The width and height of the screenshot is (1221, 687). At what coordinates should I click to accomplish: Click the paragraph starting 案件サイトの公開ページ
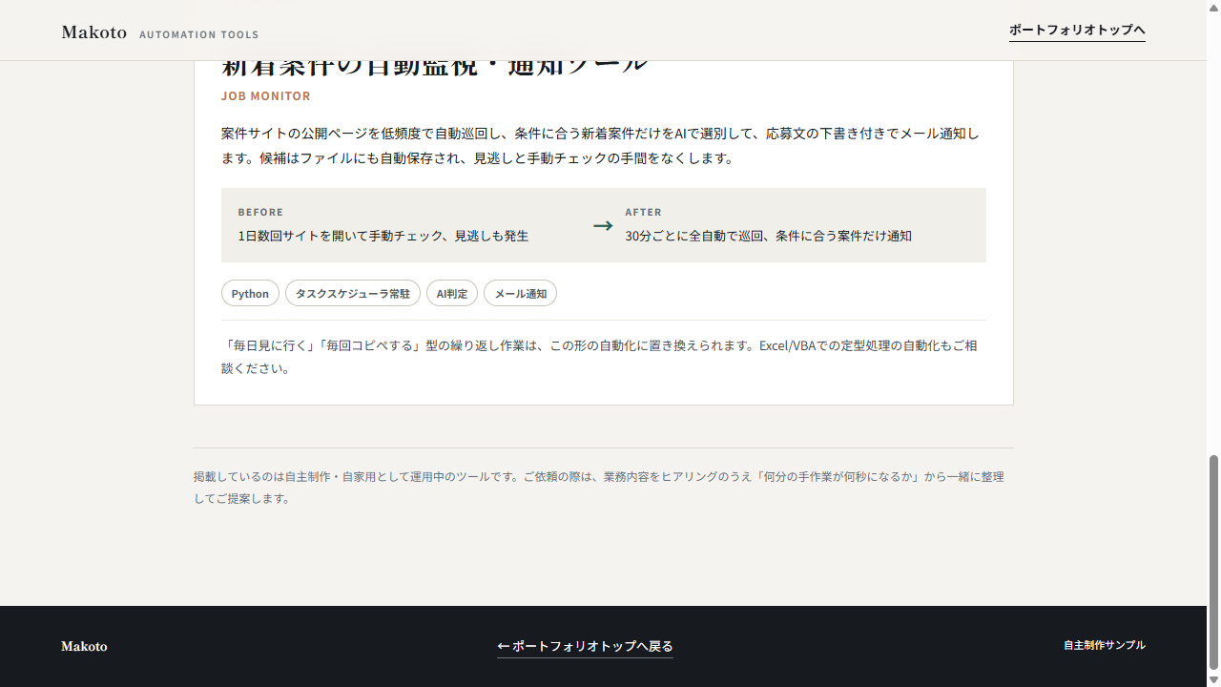[x=601, y=146]
